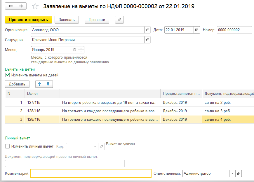
Task: Uncheck 'Изменить вычеты на детей' checkbox
Action: pyautogui.click(x=8, y=75)
